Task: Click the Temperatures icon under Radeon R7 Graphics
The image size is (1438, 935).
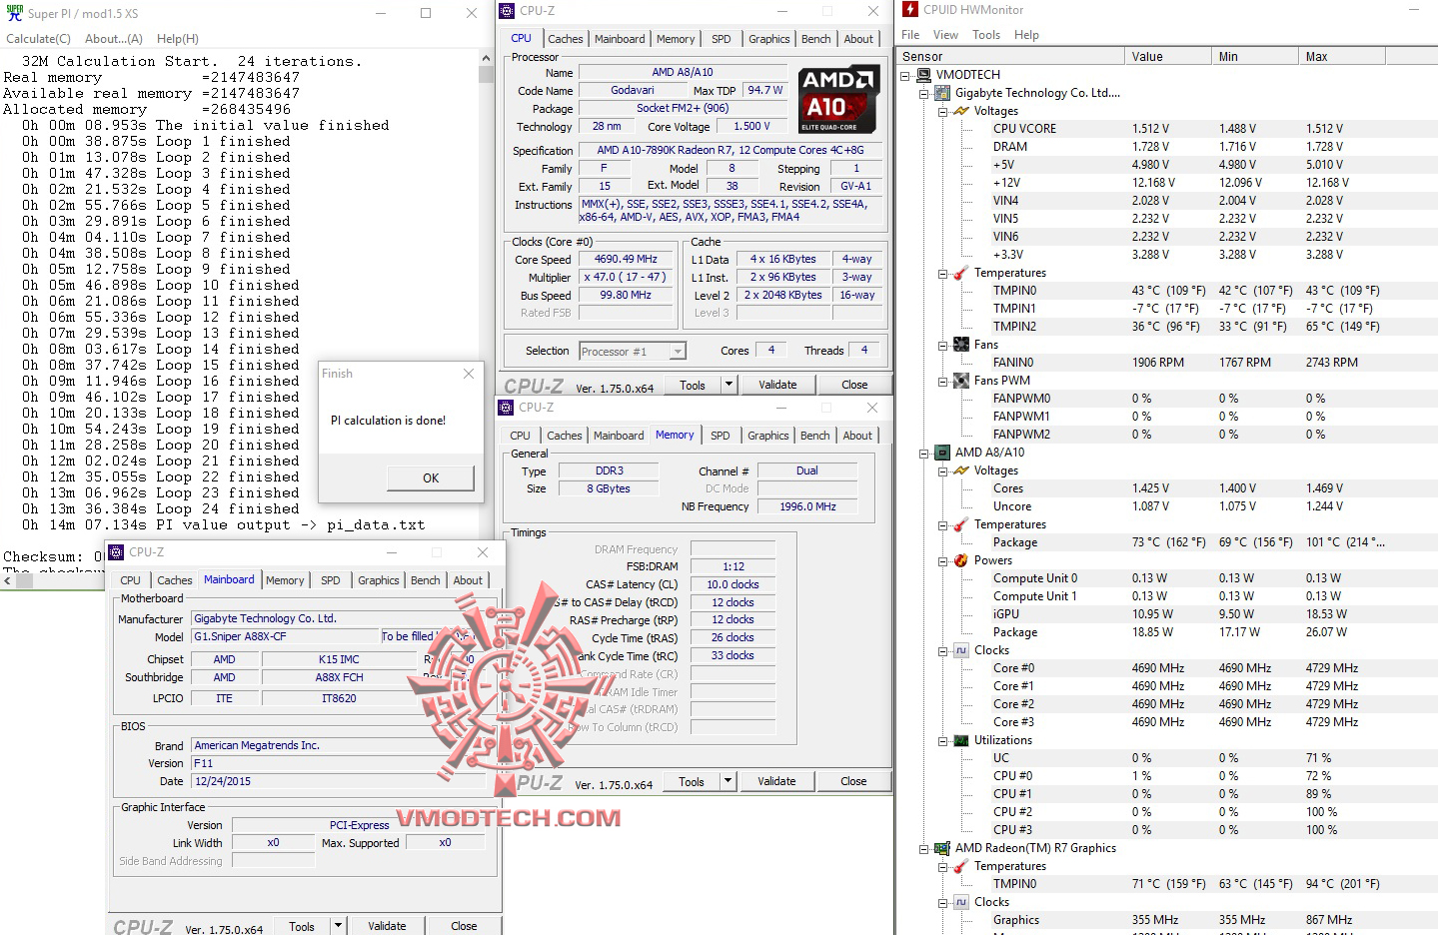Action: pyautogui.click(x=960, y=866)
